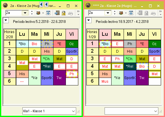This screenshot has width=165, height=117.
Task: Click the clock app icon in left window title bar
Action: point(5,5)
